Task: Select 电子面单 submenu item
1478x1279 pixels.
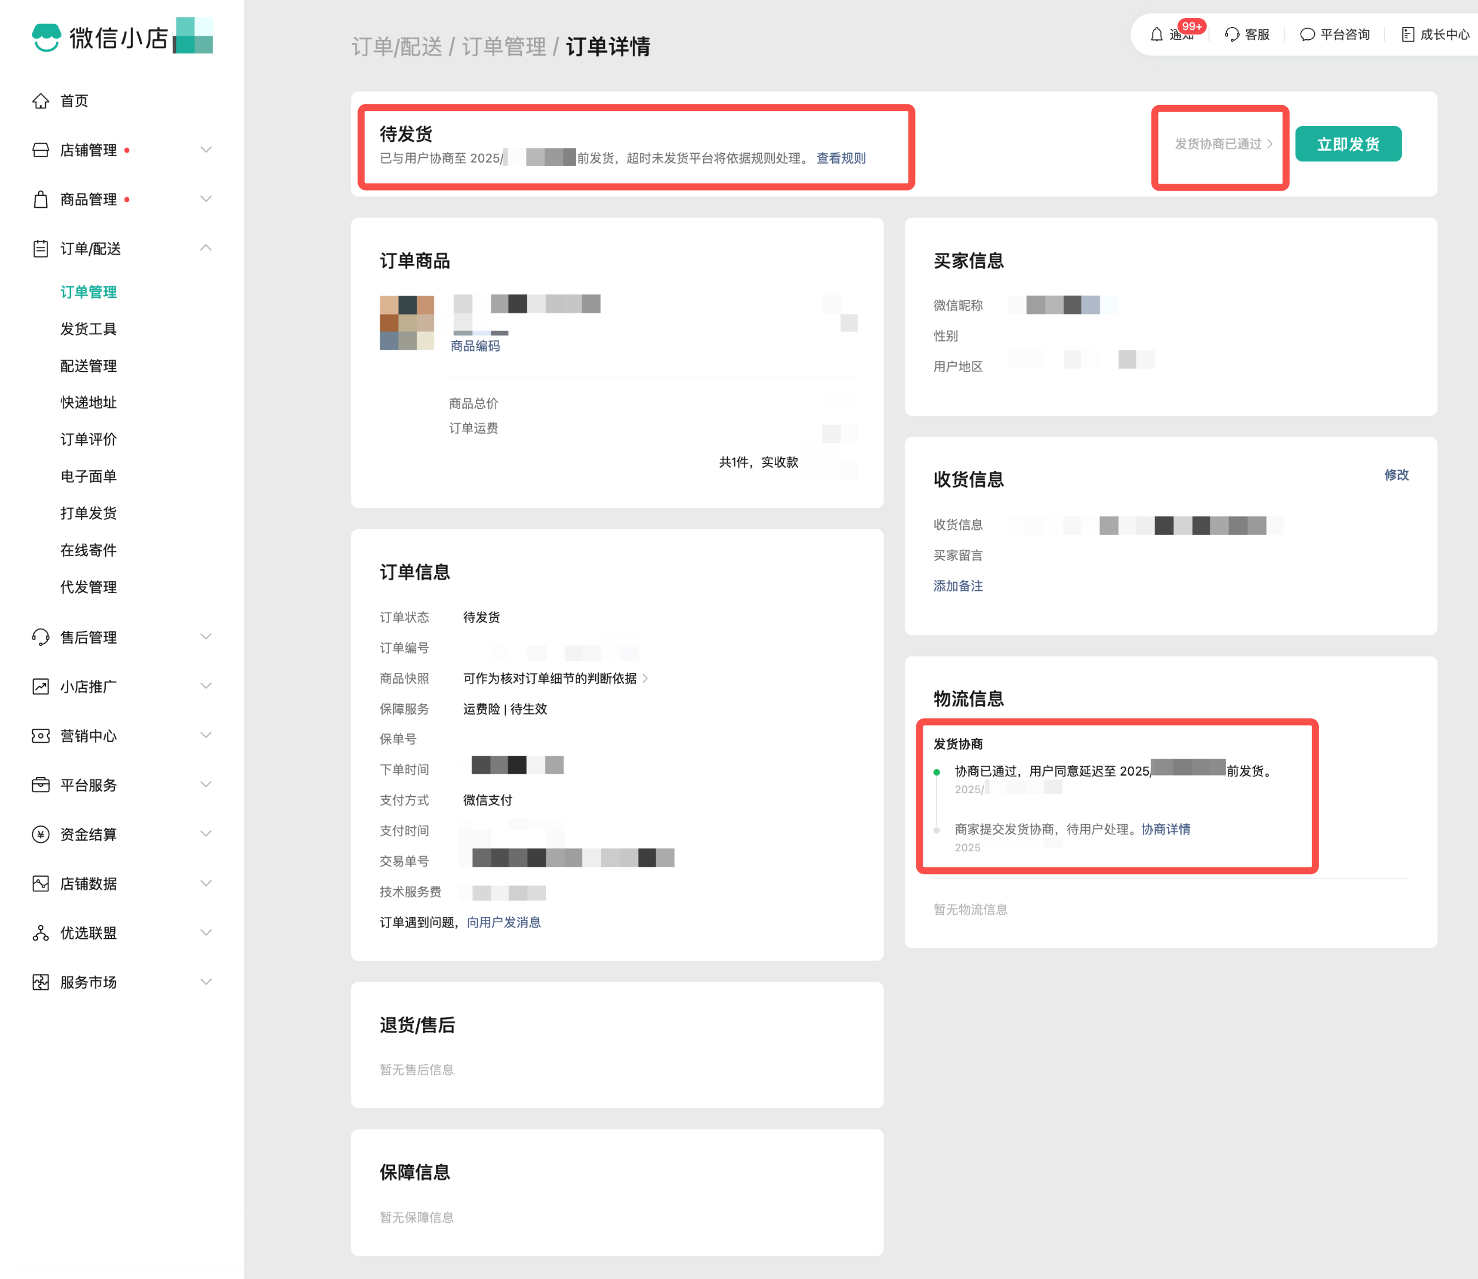Action: point(89,476)
